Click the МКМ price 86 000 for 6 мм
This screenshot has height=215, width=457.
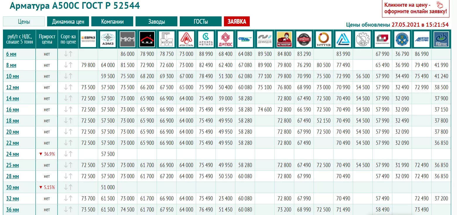[127, 54]
